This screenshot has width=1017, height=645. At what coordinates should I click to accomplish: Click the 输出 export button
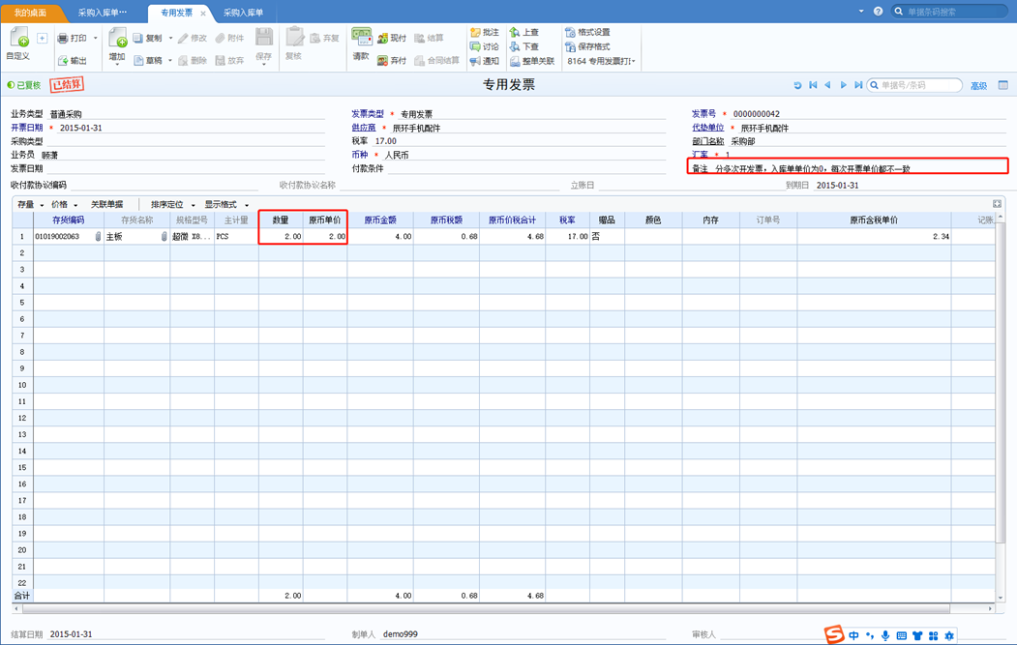point(72,60)
